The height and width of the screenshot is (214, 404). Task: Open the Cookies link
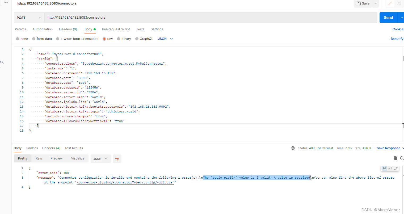[398, 29]
